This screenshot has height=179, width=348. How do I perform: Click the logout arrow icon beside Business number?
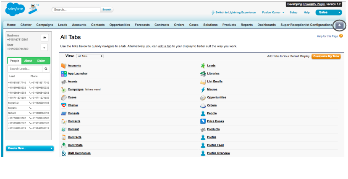(x=44, y=38)
